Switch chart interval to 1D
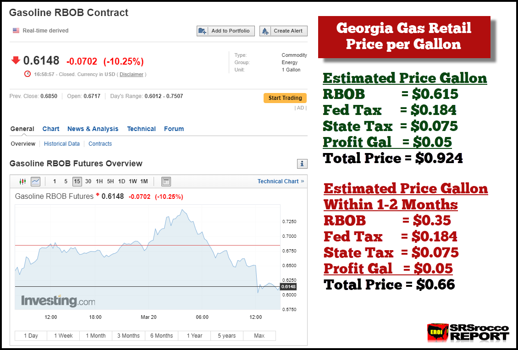This screenshot has height=350, width=518. tap(121, 181)
